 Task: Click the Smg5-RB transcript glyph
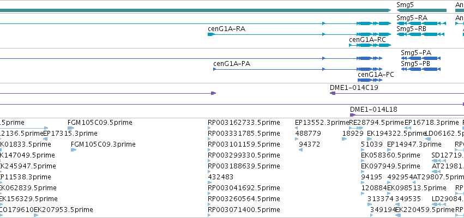pyautogui.click(x=420, y=34)
